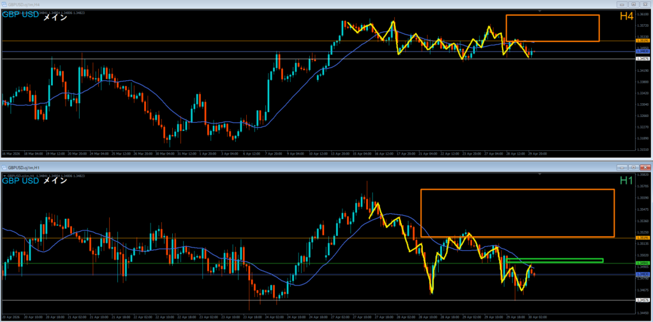This screenshot has width=653, height=322.
Task: Close the GBPUSD H4 chart window
Action: tap(645, 4)
